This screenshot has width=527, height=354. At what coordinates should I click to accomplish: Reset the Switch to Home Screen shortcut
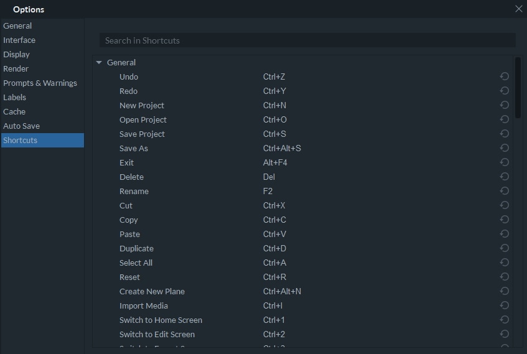pyautogui.click(x=505, y=320)
